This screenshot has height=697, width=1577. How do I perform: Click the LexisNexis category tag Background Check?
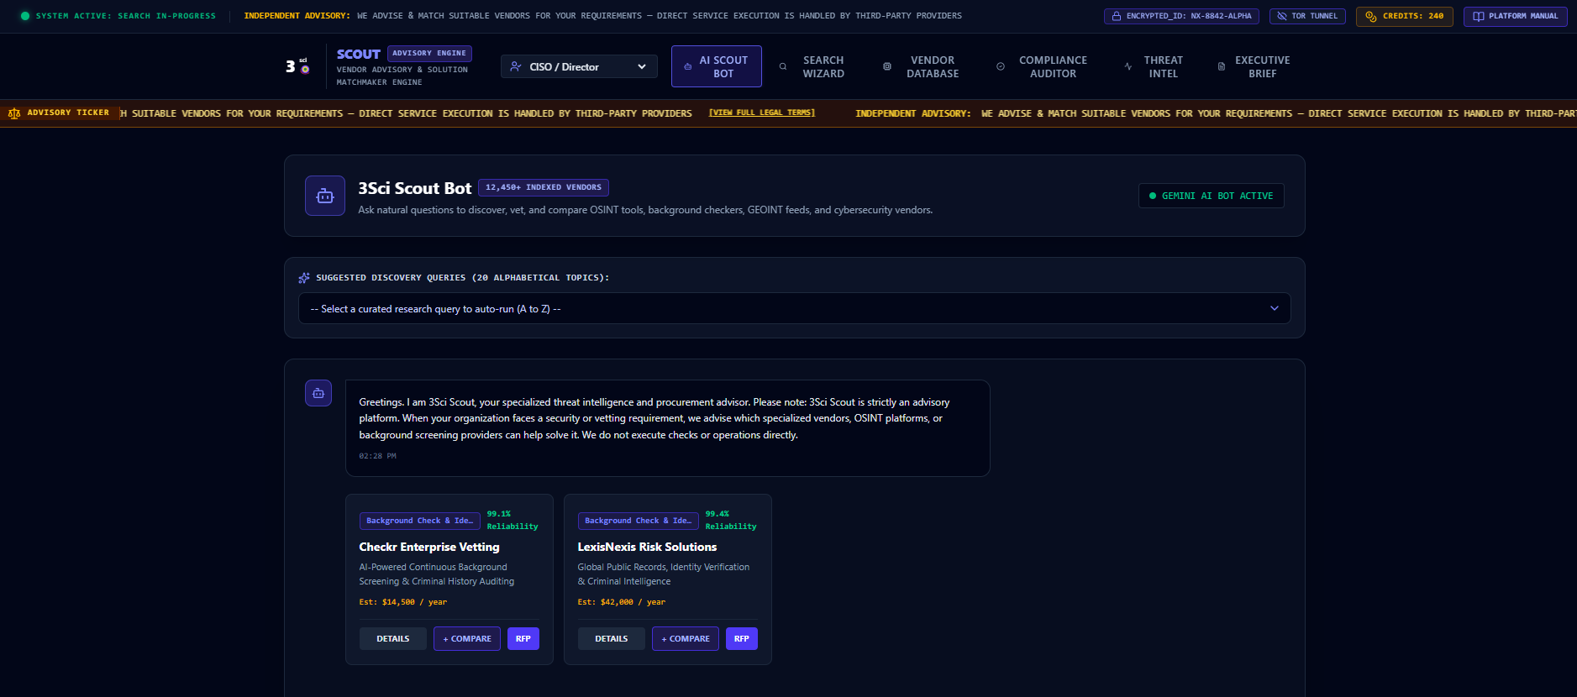(x=639, y=521)
